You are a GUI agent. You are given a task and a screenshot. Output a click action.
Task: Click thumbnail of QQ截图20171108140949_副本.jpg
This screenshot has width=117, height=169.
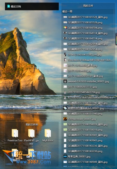(x=65, y=162)
